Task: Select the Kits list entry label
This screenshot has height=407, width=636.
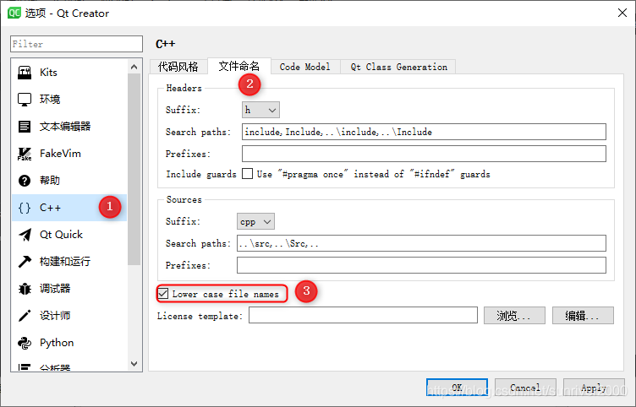Action: pos(48,73)
